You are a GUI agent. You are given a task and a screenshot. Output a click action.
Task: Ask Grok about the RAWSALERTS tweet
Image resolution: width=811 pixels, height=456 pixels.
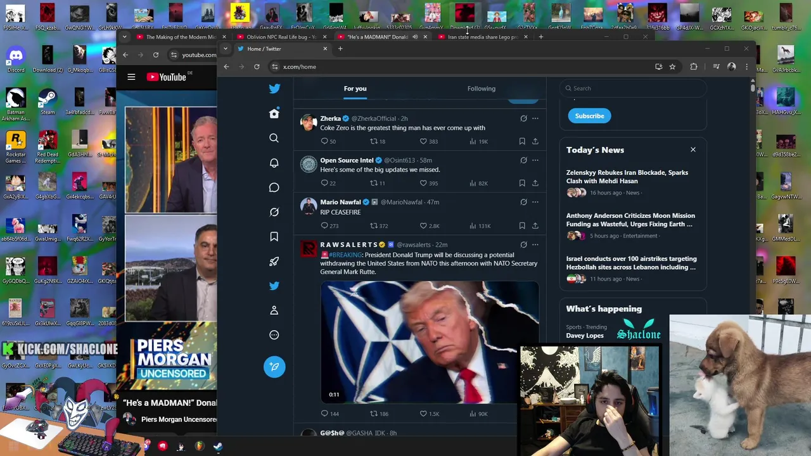pos(523,244)
